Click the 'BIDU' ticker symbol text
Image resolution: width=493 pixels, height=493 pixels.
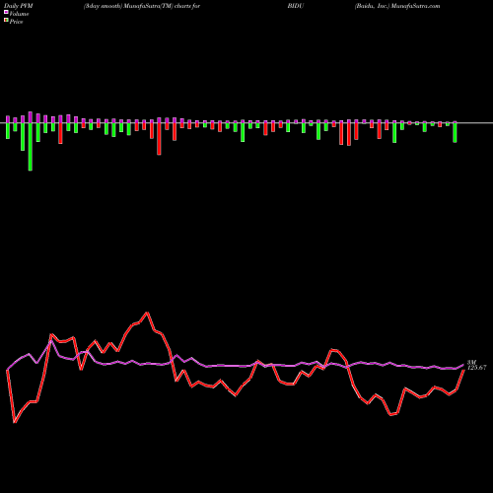(x=296, y=6)
